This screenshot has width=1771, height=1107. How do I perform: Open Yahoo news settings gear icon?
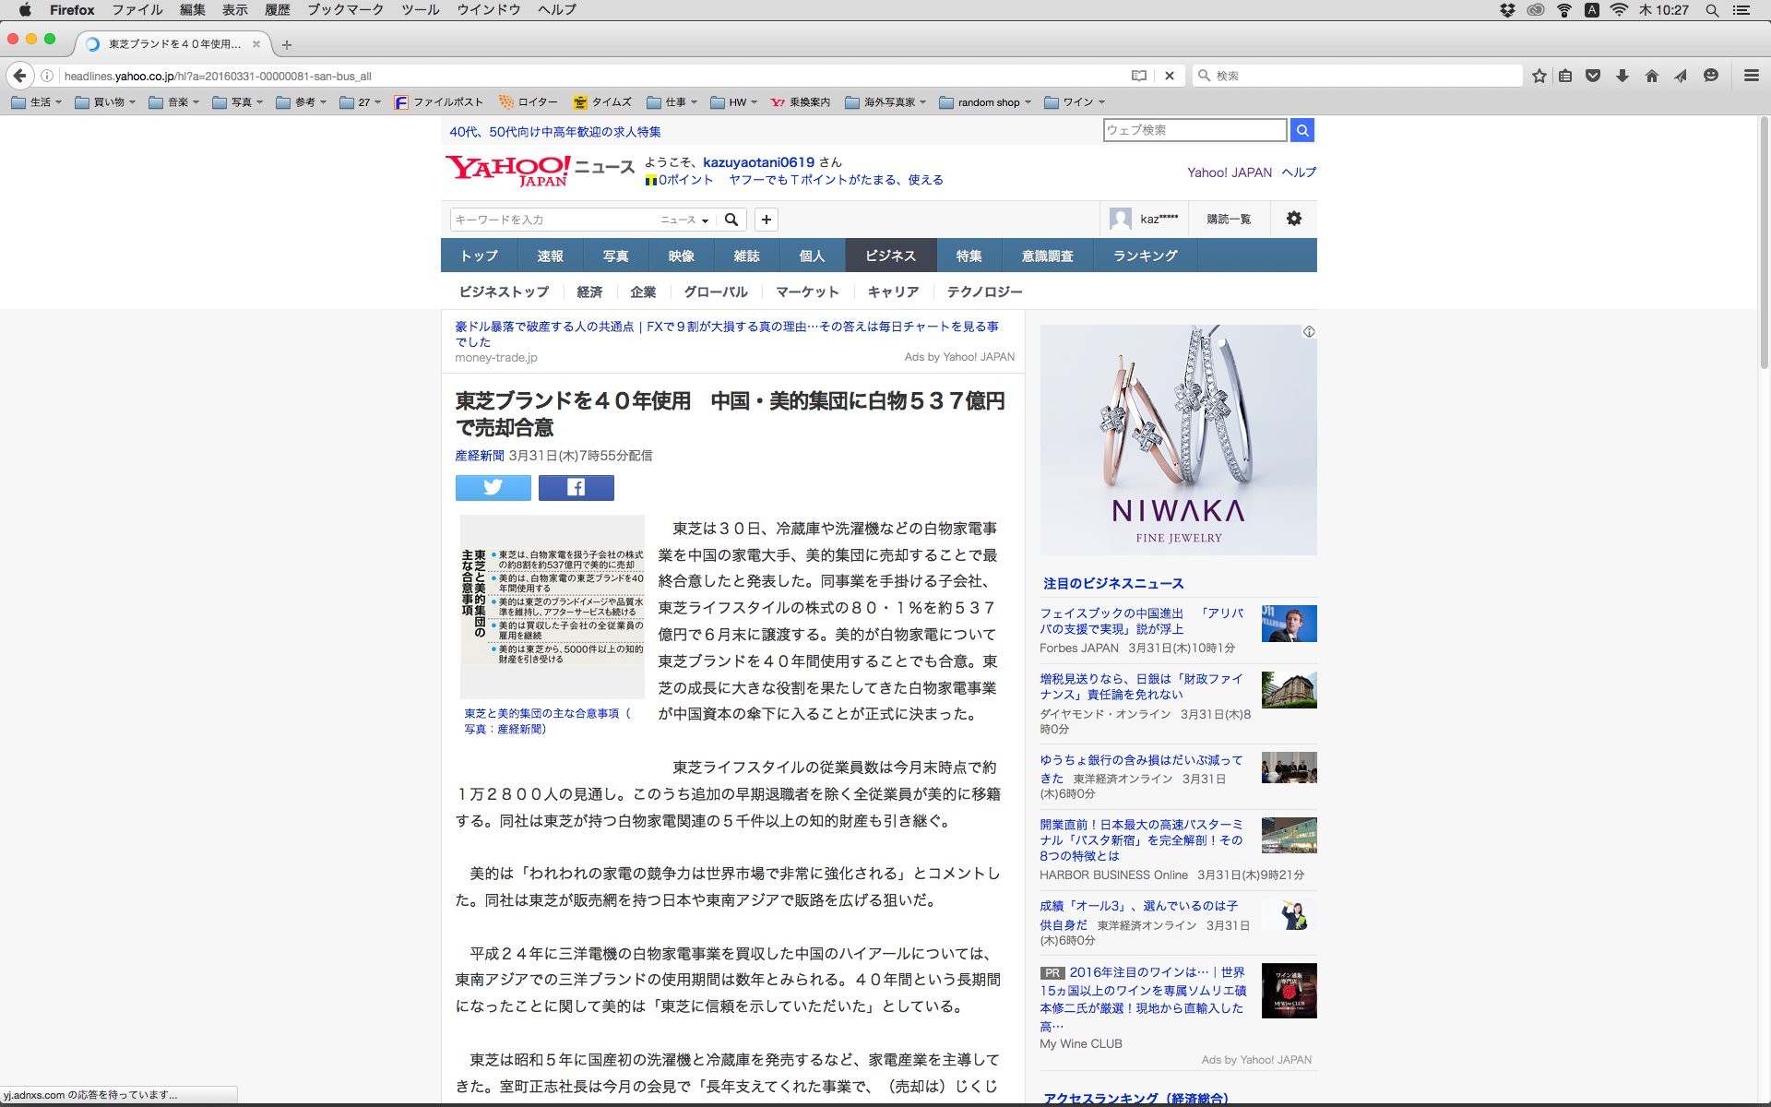click(x=1293, y=219)
